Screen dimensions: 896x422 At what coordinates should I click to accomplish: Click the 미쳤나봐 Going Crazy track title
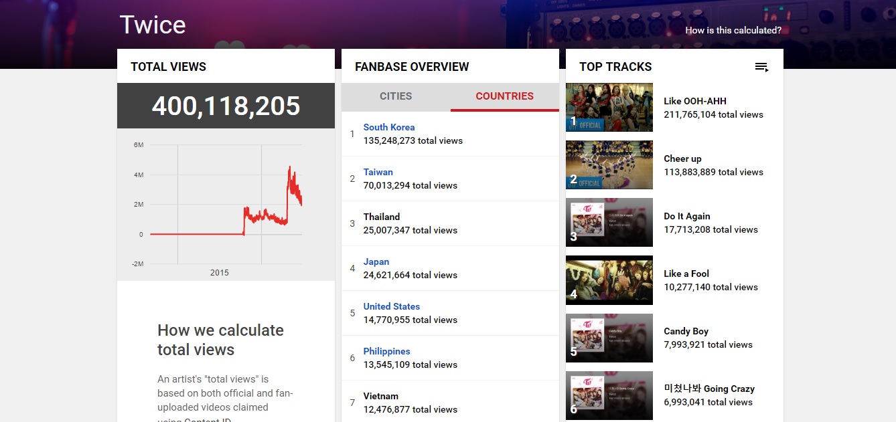(x=709, y=389)
